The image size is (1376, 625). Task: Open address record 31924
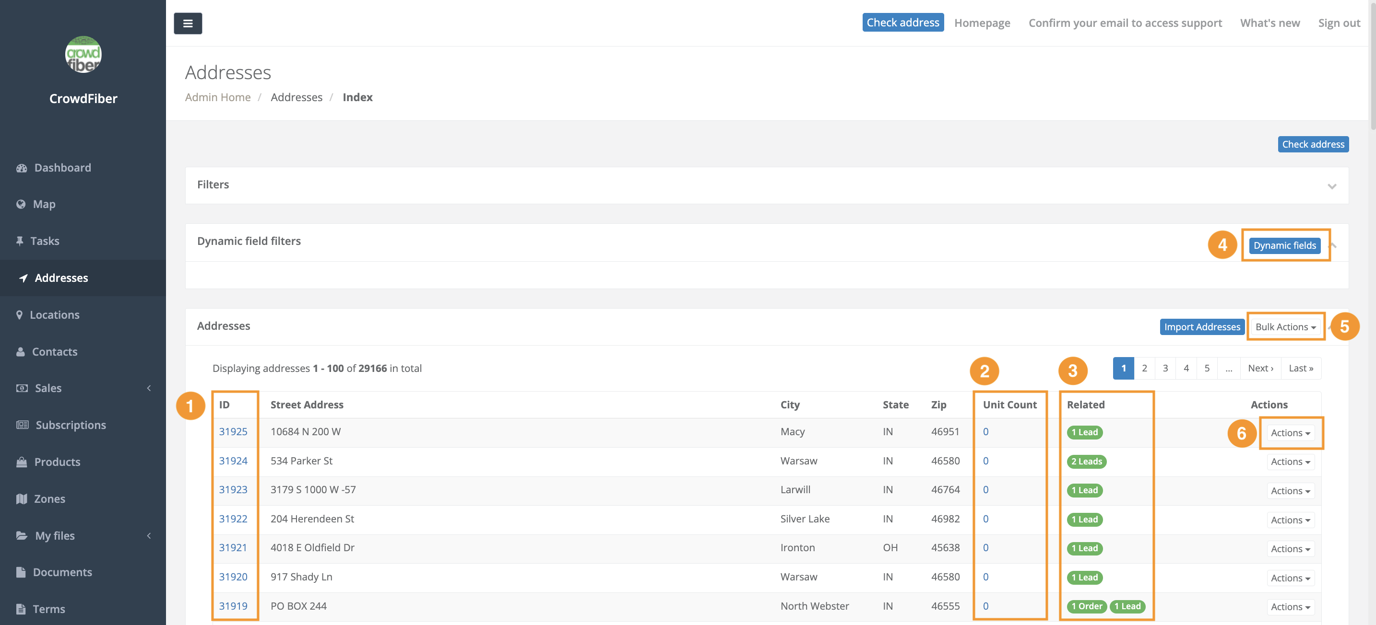tap(233, 461)
